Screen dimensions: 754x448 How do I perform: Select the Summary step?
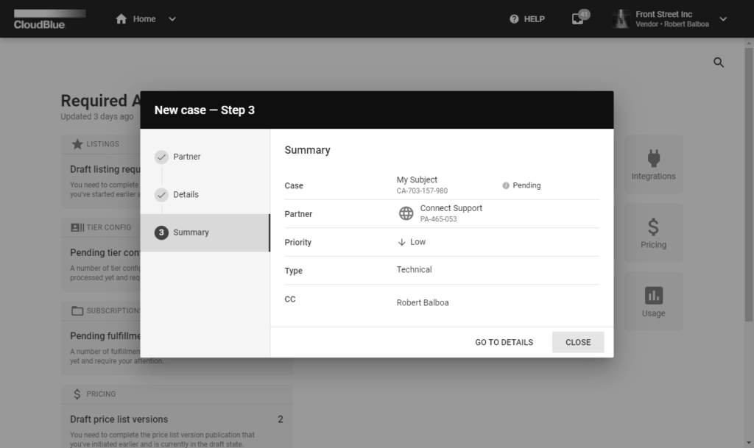click(x=191, y=232)
